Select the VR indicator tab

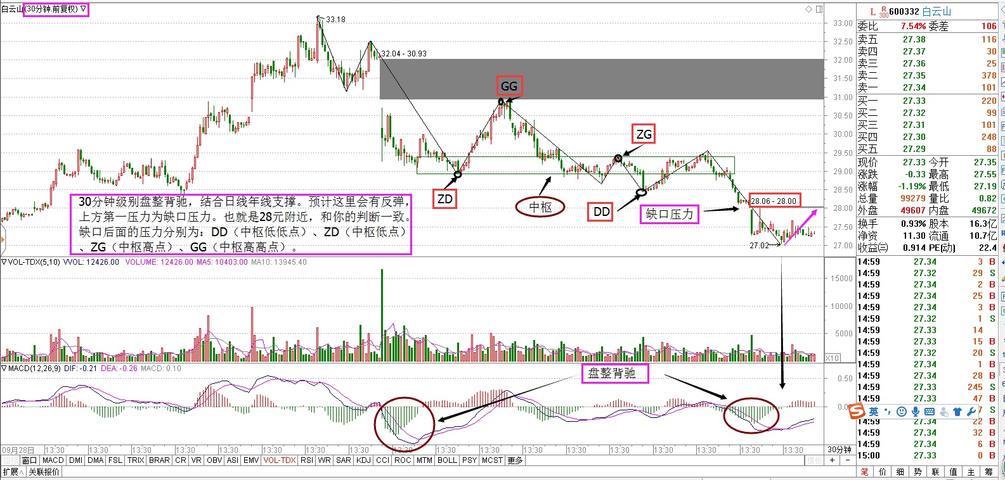197,460
